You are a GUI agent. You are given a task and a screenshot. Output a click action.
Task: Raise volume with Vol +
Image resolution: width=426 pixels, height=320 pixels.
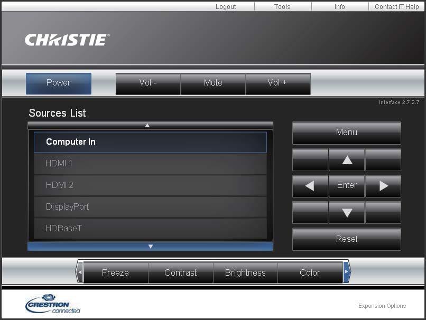[278, 84]
